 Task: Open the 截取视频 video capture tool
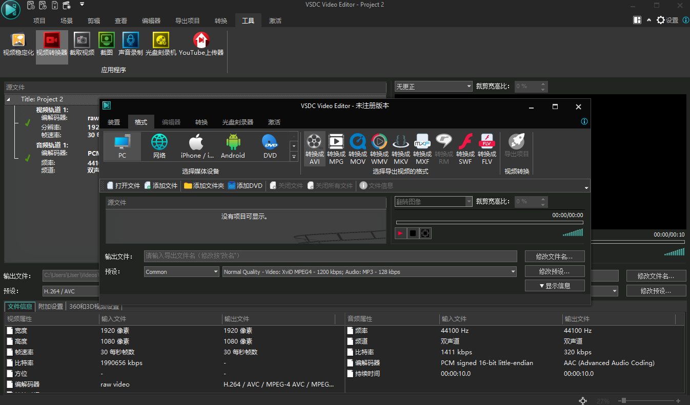82,45
